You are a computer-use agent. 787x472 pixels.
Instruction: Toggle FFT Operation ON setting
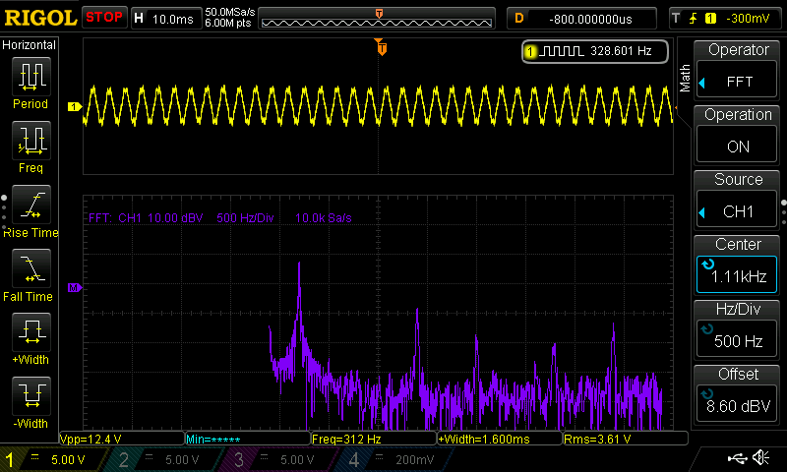[739, 136]
